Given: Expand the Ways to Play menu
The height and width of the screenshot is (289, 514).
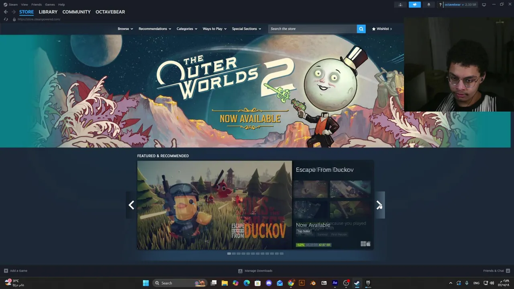Looking at the screenshot, I should click(214, 29).
